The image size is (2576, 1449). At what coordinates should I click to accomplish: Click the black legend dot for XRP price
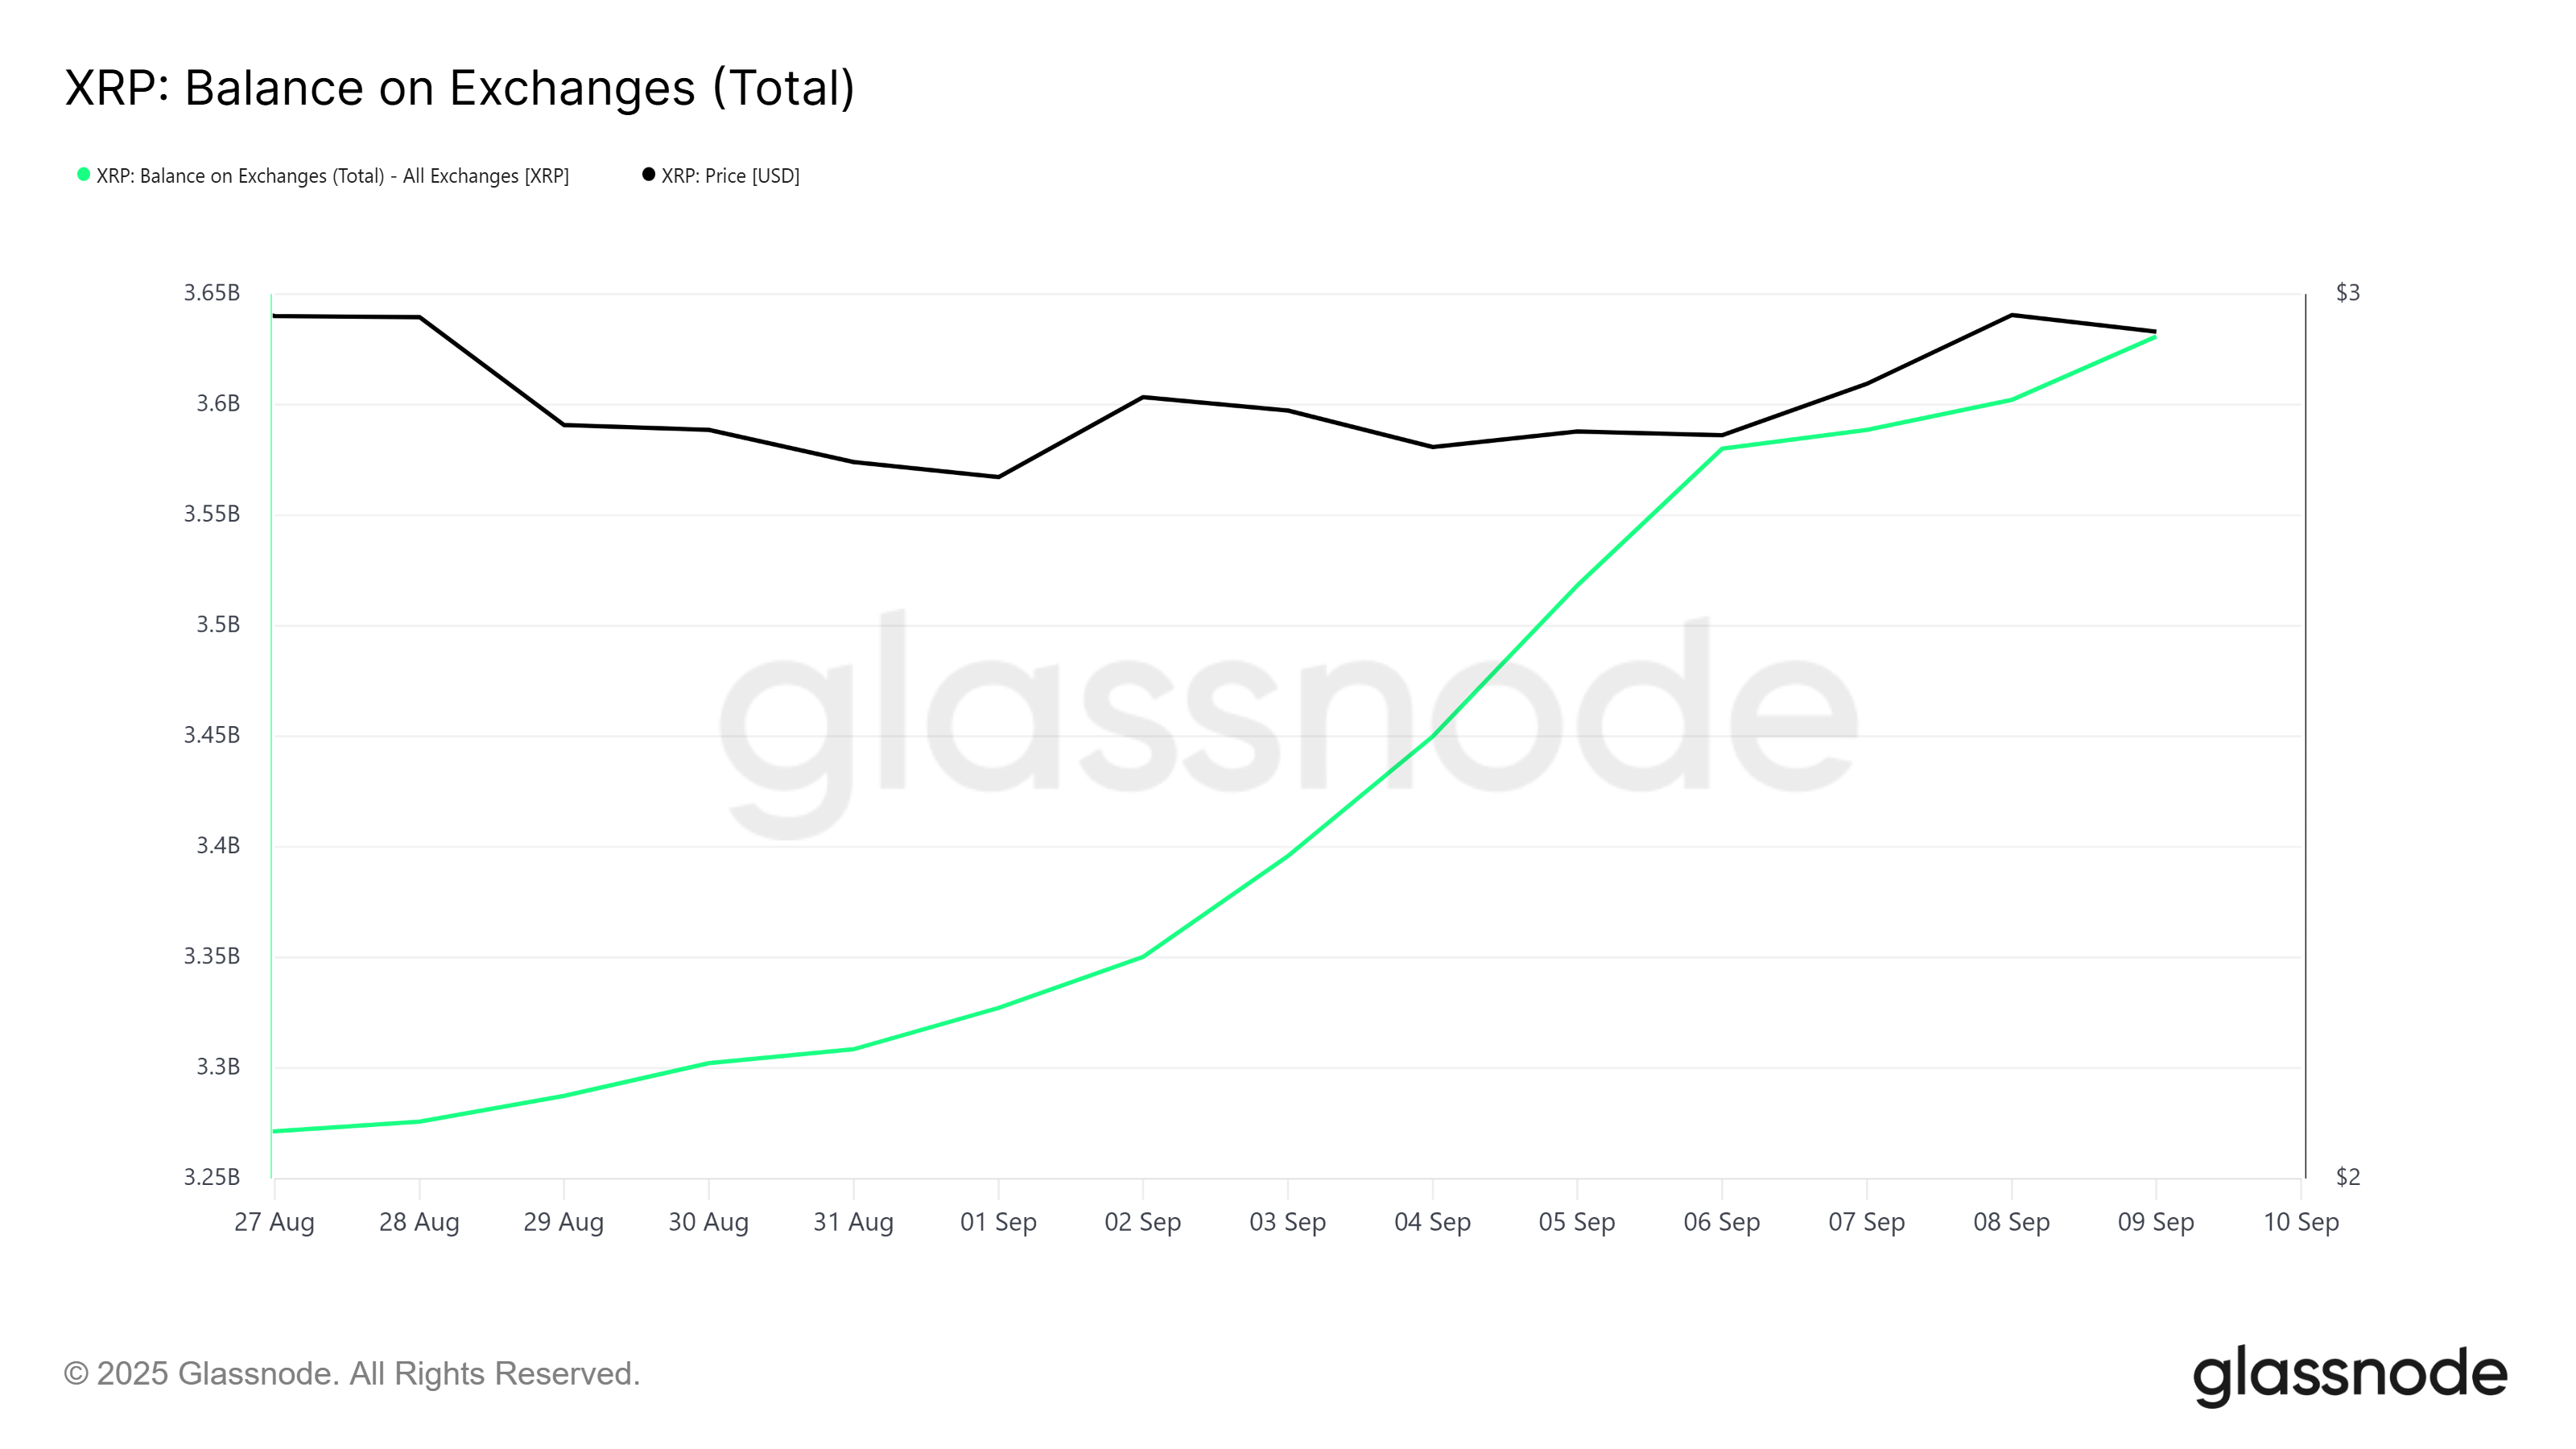pos(649,175)
